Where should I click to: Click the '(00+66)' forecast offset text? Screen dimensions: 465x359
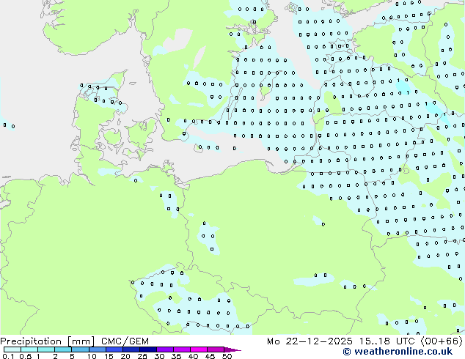click(x=442, y=341)
